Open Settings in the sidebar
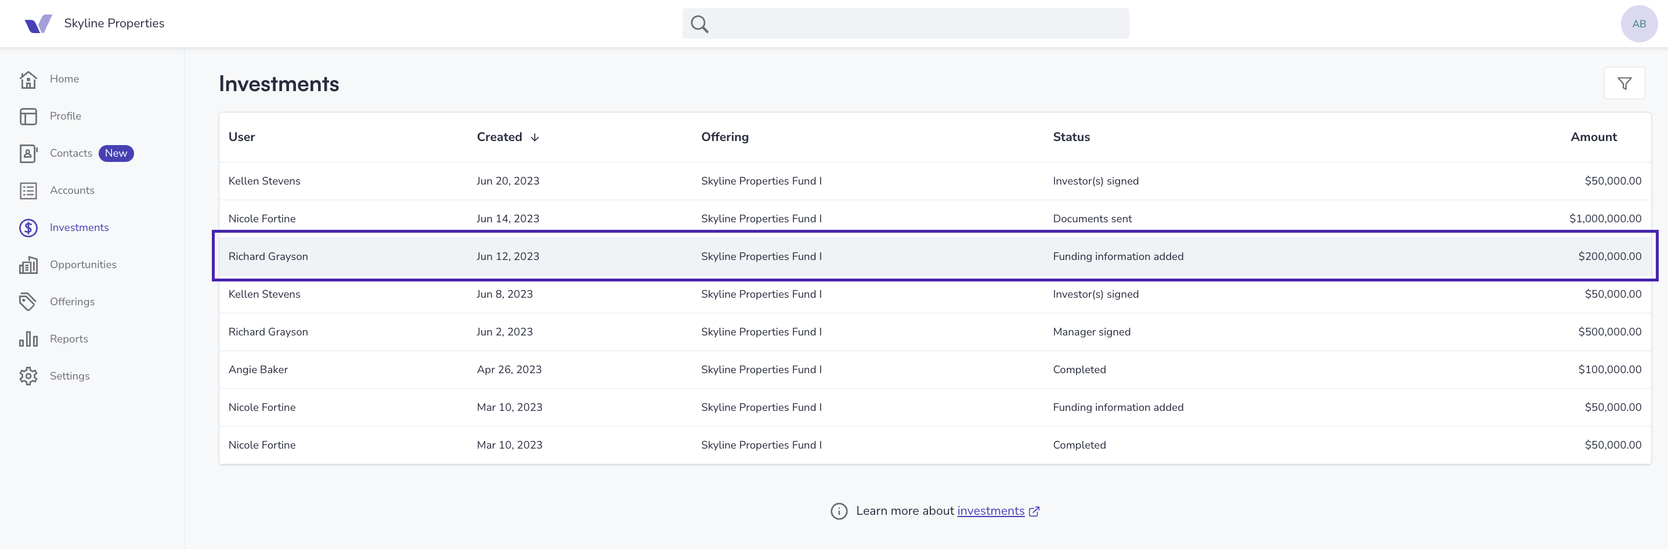This screenshot has height=549, width=1668. tap(69, 376)
